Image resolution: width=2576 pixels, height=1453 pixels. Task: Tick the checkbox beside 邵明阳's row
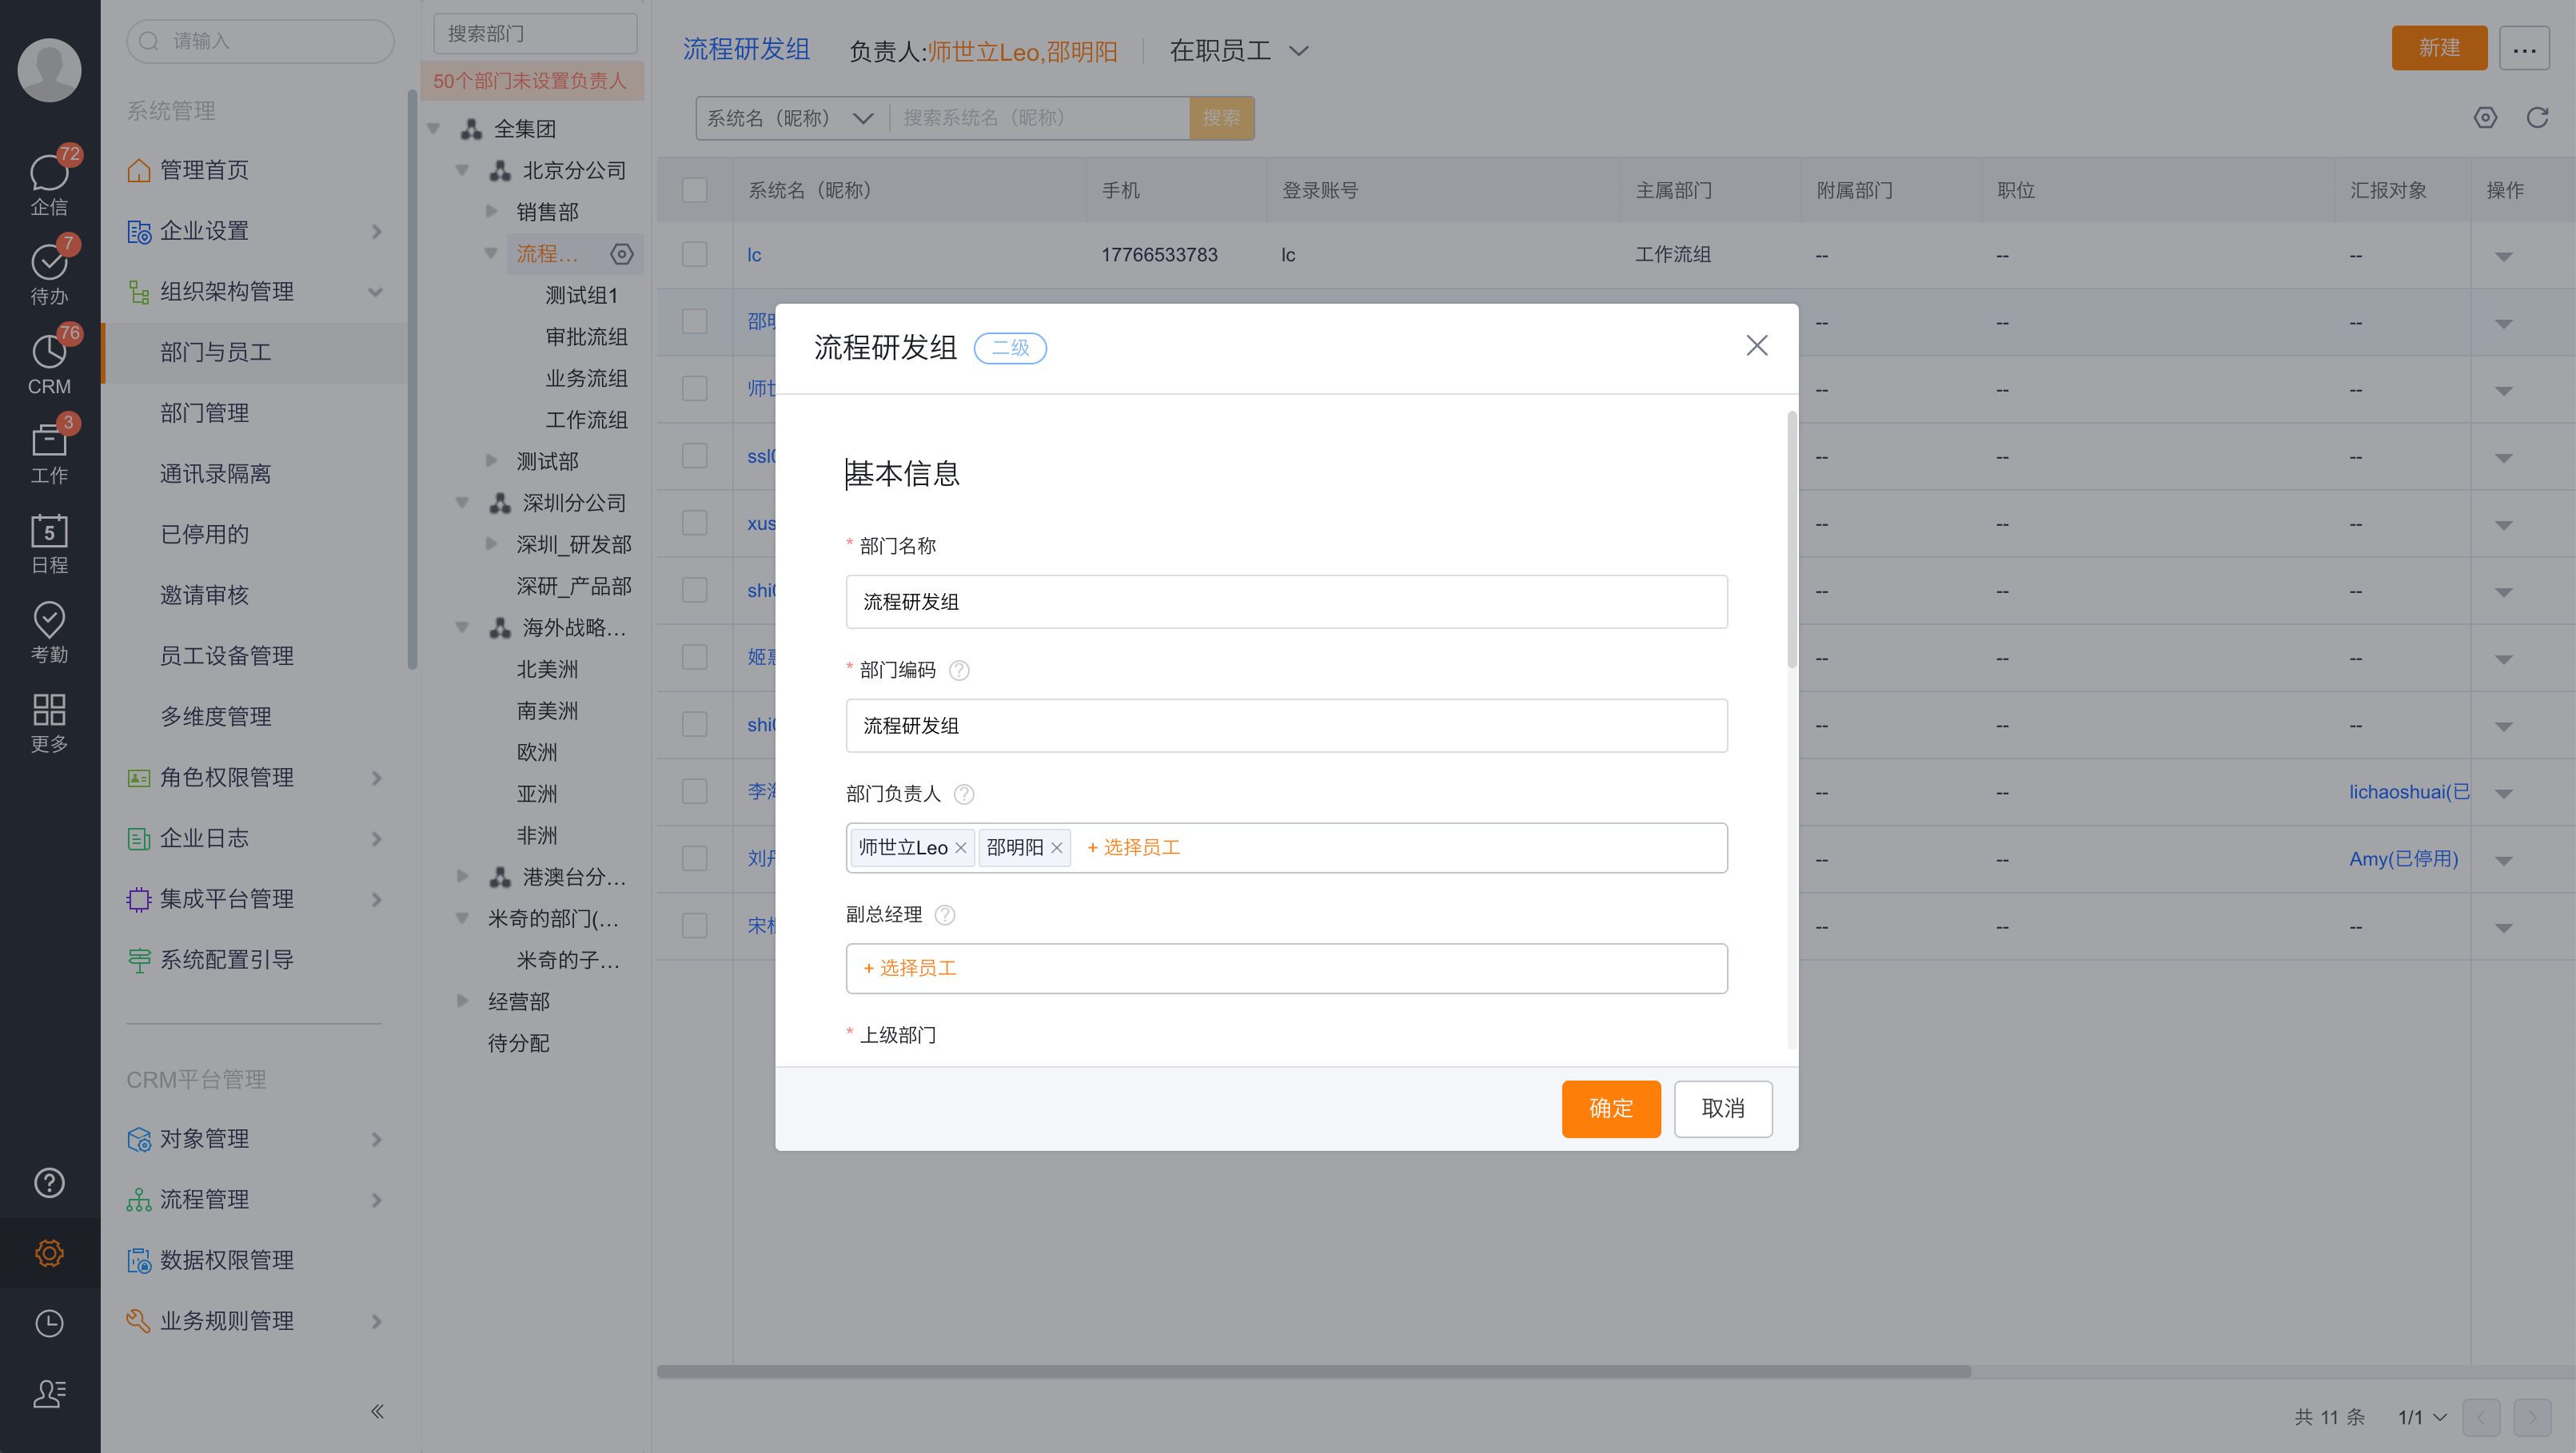point(694,322)
